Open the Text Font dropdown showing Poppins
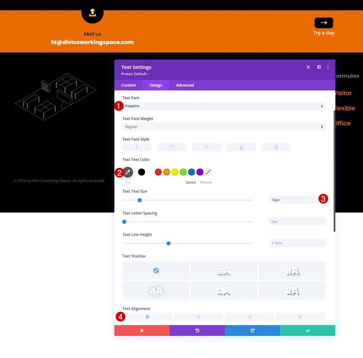363x358 pixels. point(224,106)
